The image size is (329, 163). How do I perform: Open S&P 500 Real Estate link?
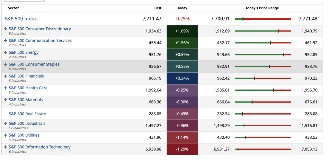tap(27, 113)
